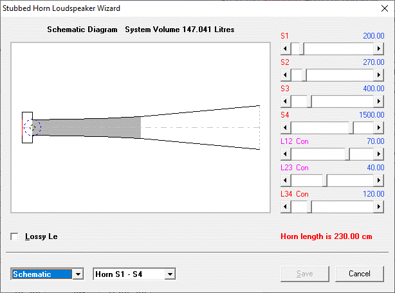Viewport: 395px width, 293px height.
Task: Increase S2 with right scrollbar arrow
Action: coord(379,75)
